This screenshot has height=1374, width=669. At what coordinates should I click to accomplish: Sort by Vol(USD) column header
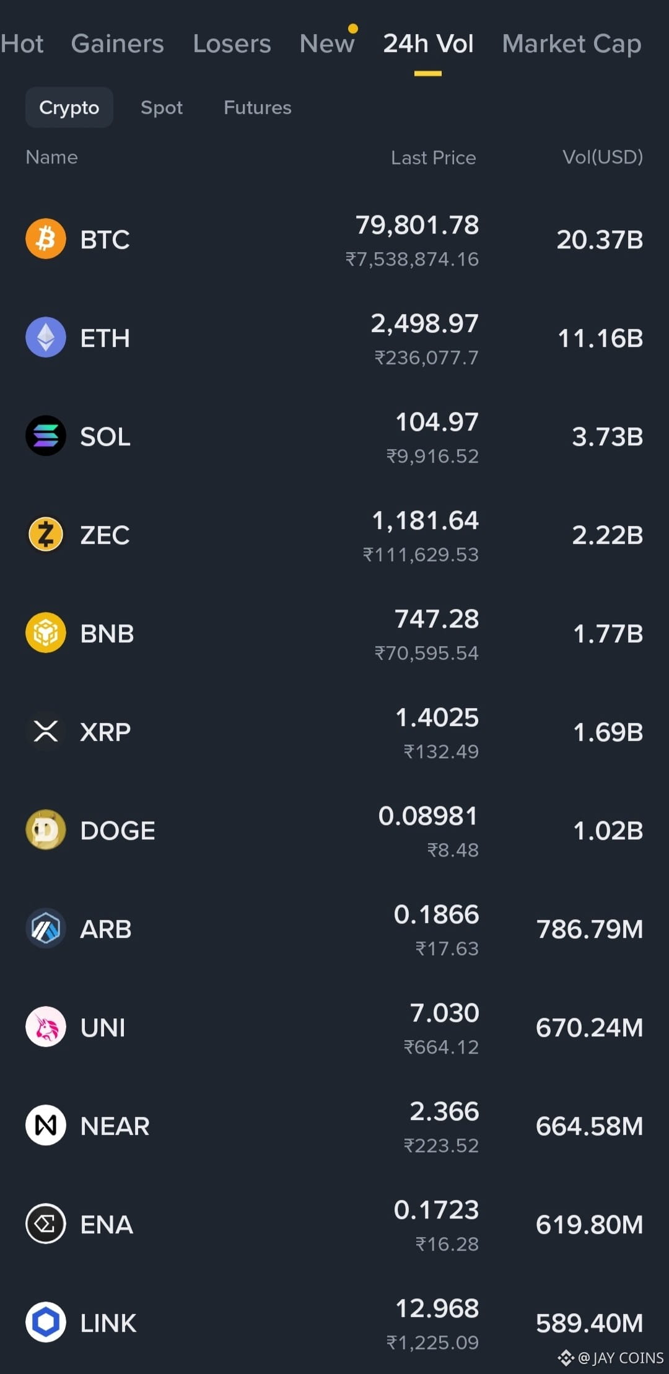tap(603, 157)
